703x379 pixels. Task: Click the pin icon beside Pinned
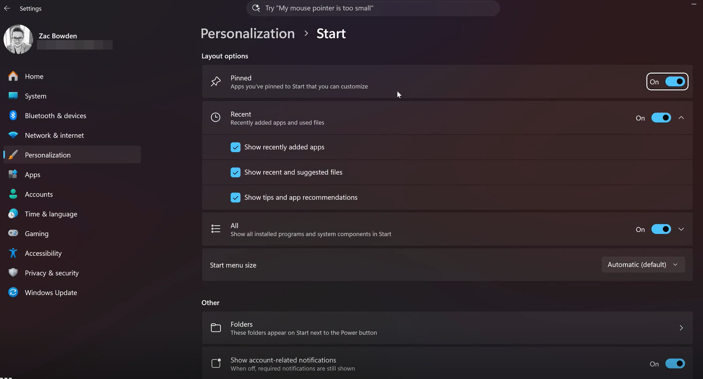(x=216, y=81)
